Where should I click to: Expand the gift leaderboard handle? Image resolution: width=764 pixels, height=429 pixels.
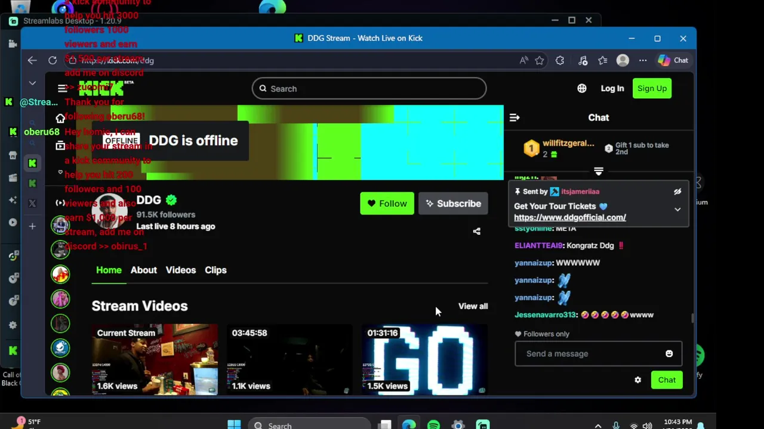[599, 172]
